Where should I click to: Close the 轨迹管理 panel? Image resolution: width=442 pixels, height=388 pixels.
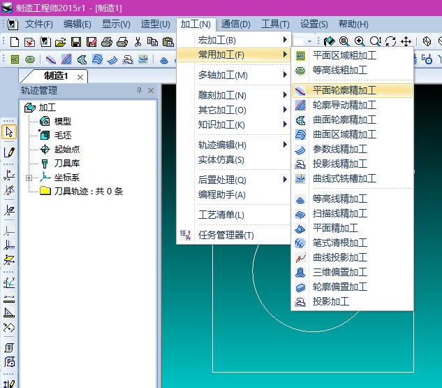(x=151, y=91)
